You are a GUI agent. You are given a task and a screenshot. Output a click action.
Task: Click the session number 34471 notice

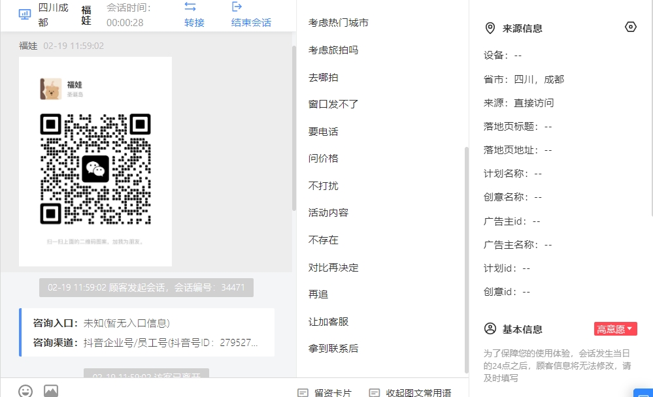tap(146, 287)
